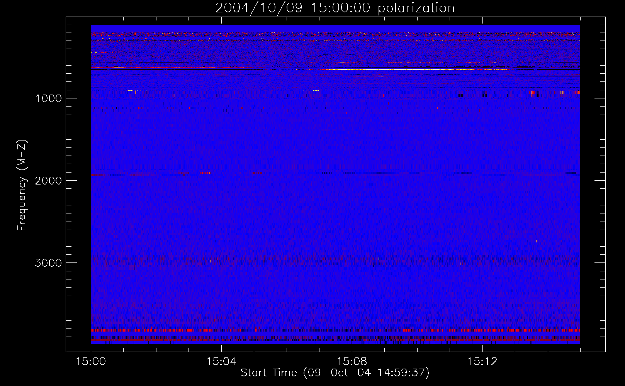
Task: Click the 2000 frequency tick label
Action: (48, 181)
